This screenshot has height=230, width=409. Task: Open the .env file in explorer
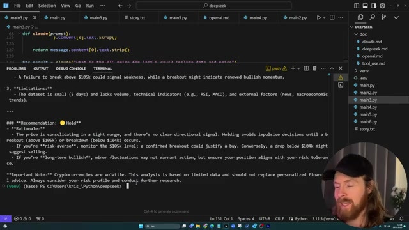[364, 78]
